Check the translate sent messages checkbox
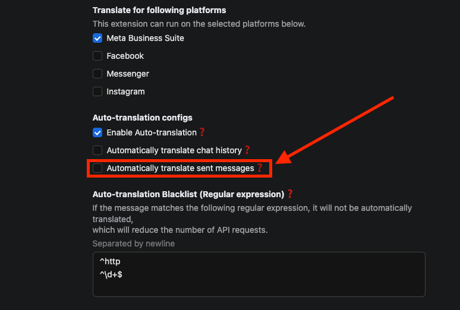Image resolution: width=460 pixels, height=310 pixels. click(x=97, y=168)
